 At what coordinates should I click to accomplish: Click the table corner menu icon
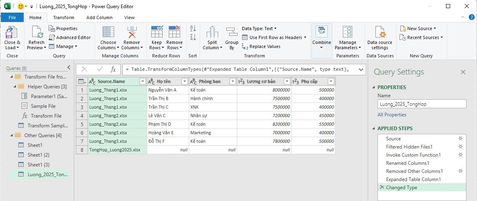pos(82,81)
